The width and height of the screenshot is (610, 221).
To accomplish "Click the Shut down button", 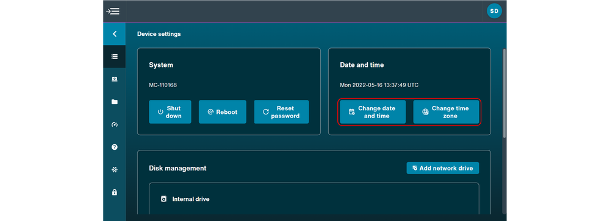I will [170, 112].
